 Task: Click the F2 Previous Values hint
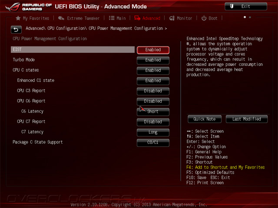[207, 157]
